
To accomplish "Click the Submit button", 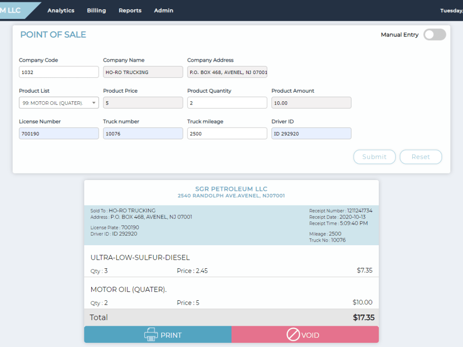I will pos(375,157).
